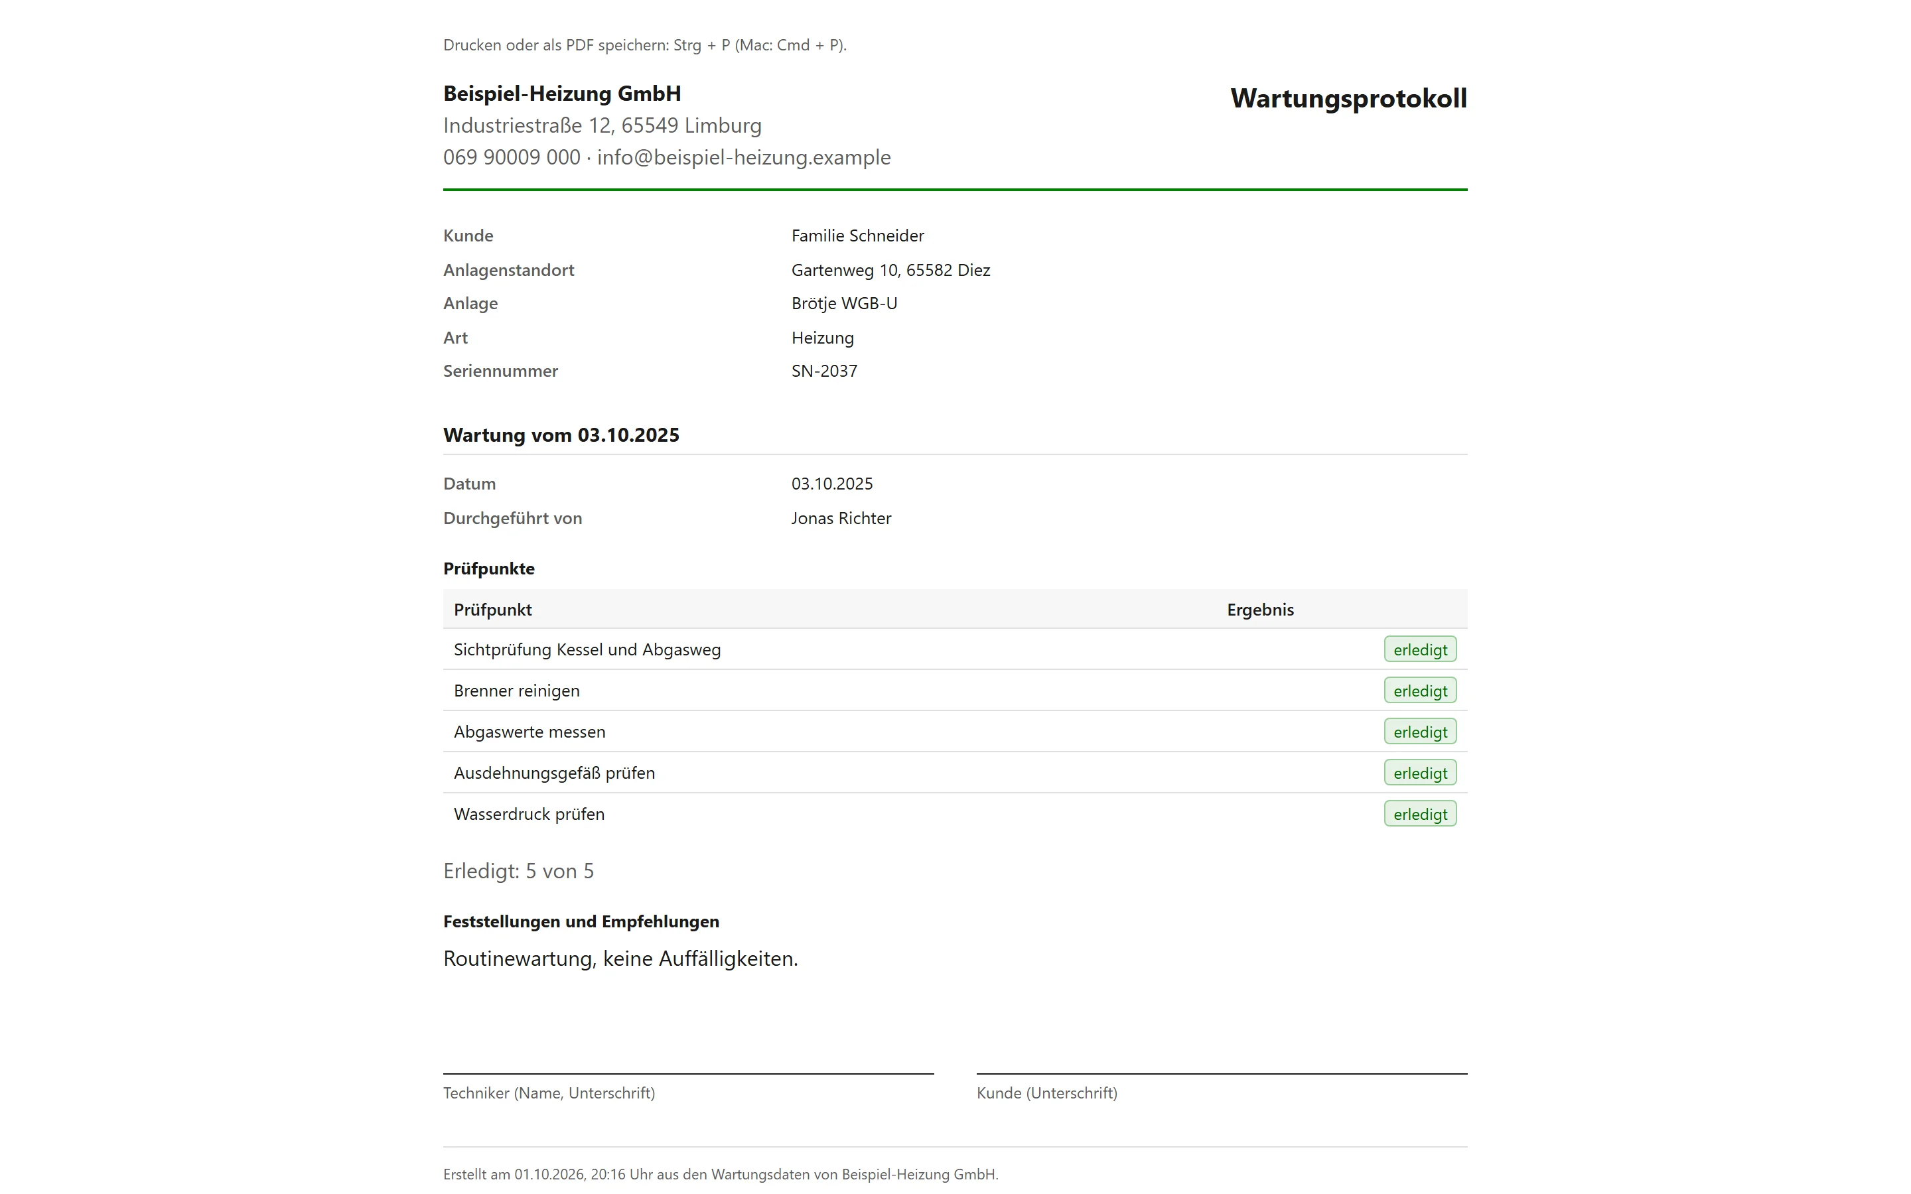Click the 'erledigt' badge for Wasserdruck prüfen
This screenshot has width=1911, height=1194.
pos(1420,813)
